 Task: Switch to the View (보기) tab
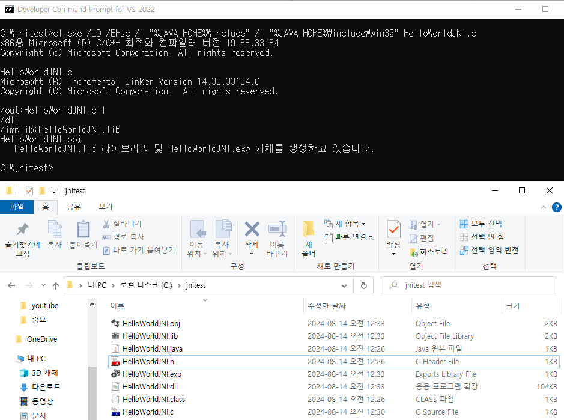click(x=105, y=207)
